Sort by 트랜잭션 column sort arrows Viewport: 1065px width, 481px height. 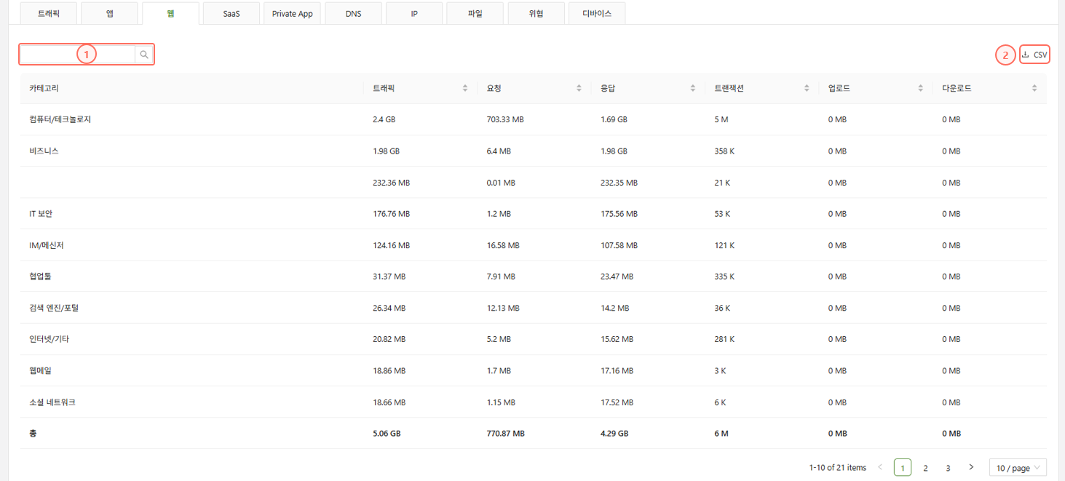(807, 88)
